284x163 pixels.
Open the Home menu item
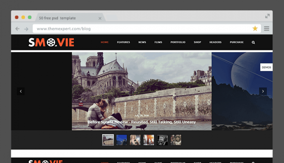104,42
